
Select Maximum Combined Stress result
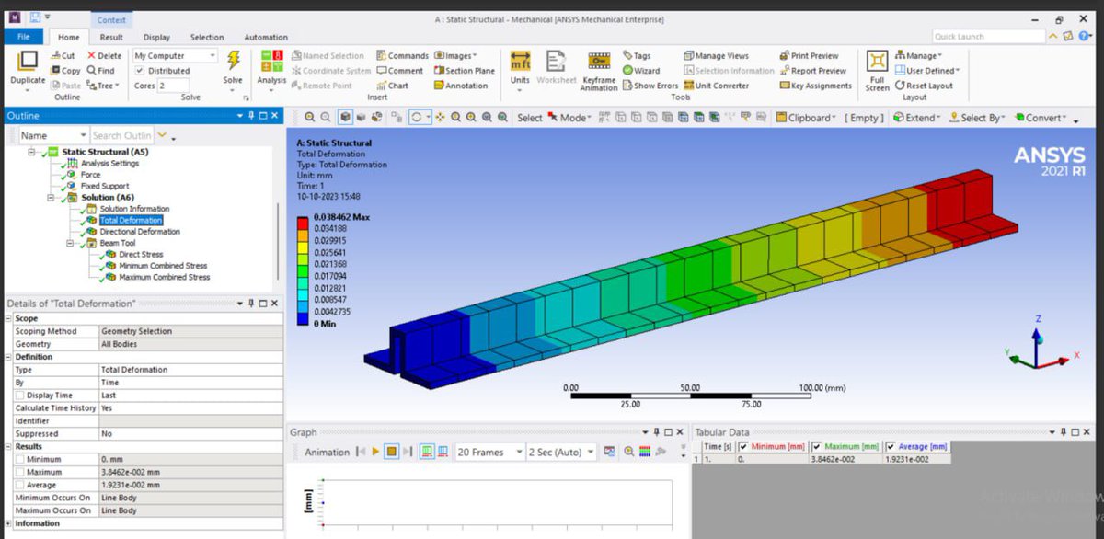pos(165,277)
